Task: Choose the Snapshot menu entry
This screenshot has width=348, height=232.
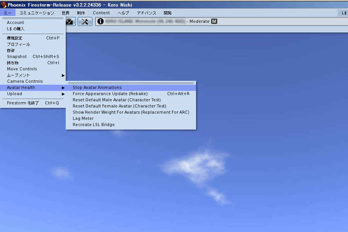Action: pyautogui.click(x=33, y=56)
